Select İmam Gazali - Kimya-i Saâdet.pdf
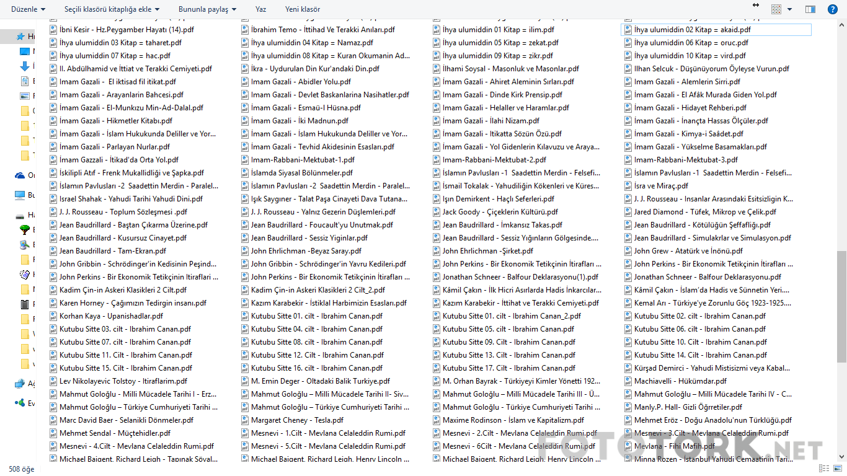This screenshot has height=476, width=847. [683, 133]
